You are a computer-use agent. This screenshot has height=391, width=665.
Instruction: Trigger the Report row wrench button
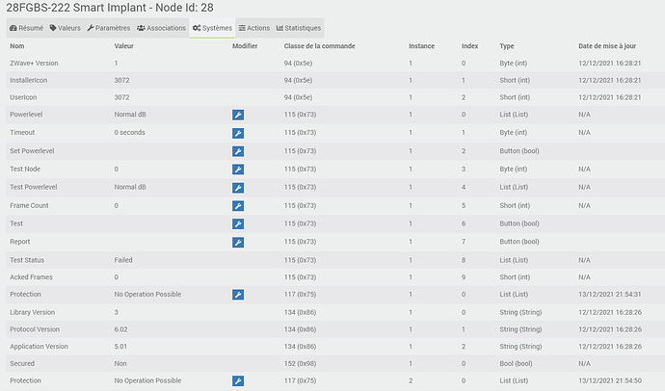238,242
